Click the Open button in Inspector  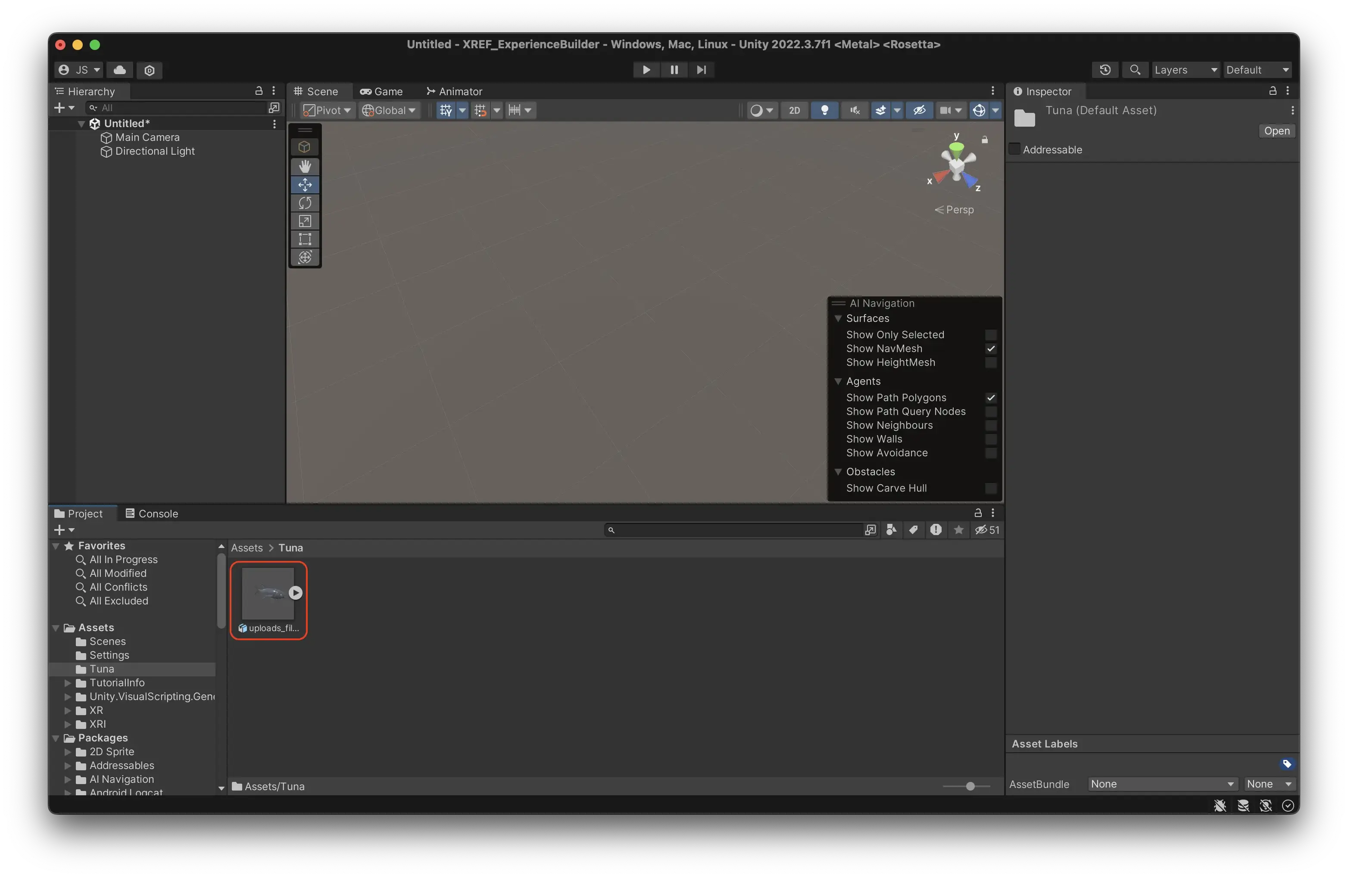(1276, 131)
